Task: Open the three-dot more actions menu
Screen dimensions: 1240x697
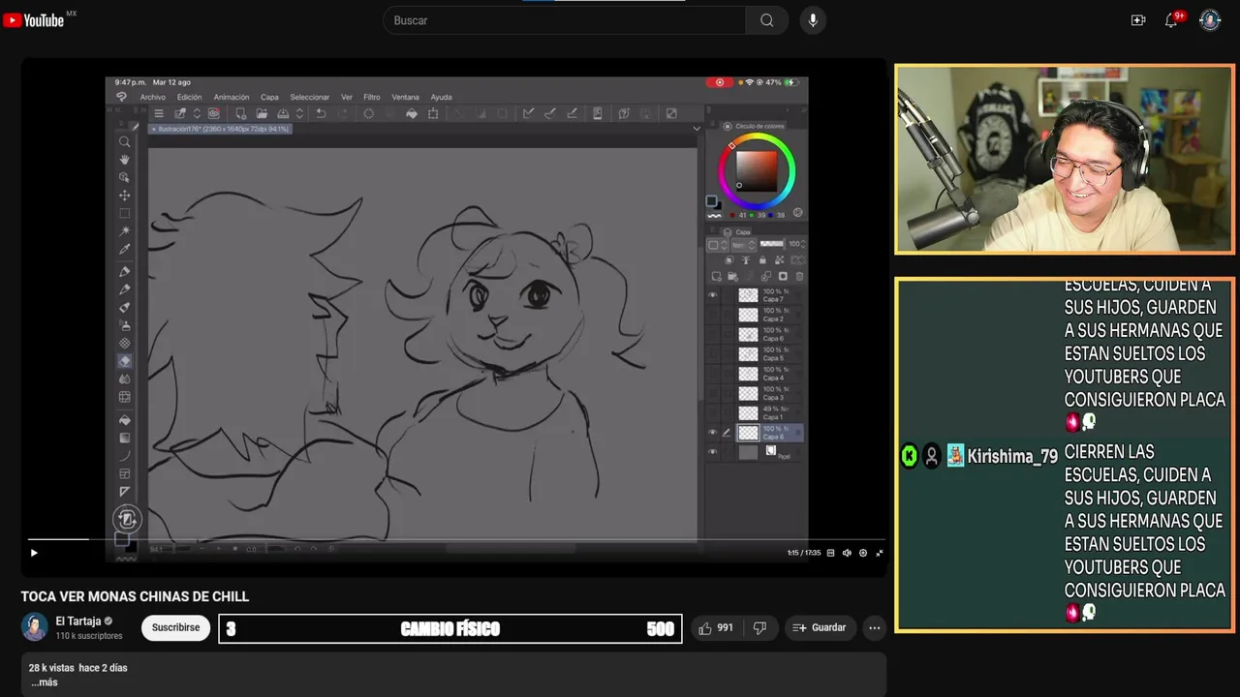Action: coord(874,628)
